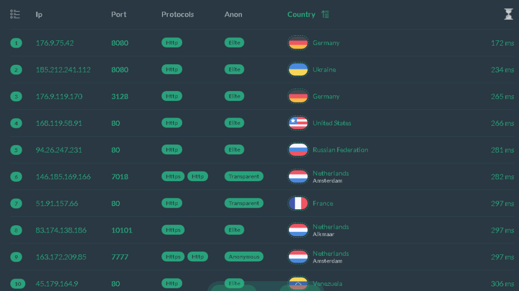Click the France flag icon
This screenshot has width=519, height=291.
[x=298, y=203]
